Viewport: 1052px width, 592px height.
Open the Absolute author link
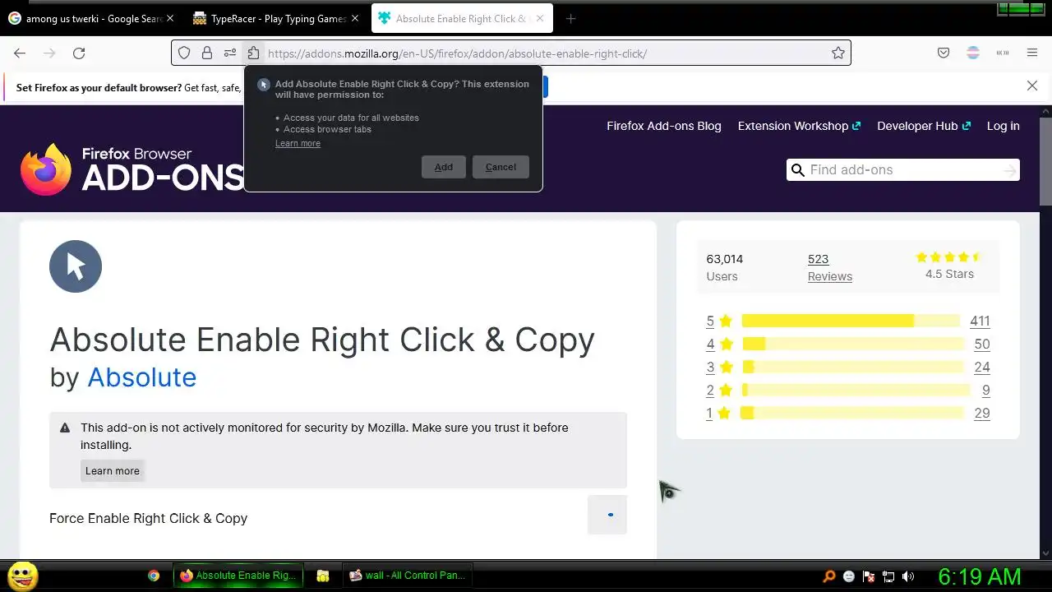142,377
